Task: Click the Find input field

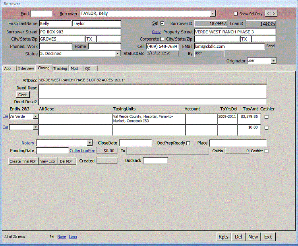Action: 41,14
